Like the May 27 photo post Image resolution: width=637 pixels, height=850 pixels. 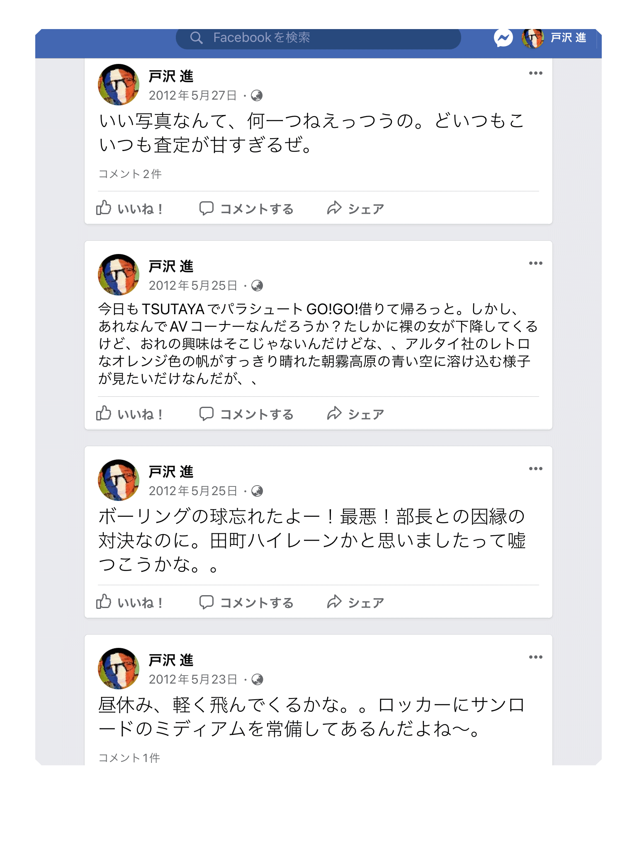[x=129, y=208]
